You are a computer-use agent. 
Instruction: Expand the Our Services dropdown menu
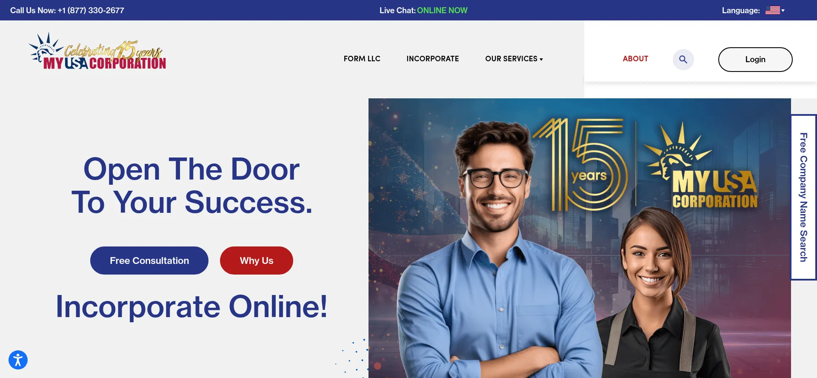click(x=514, y=59)
